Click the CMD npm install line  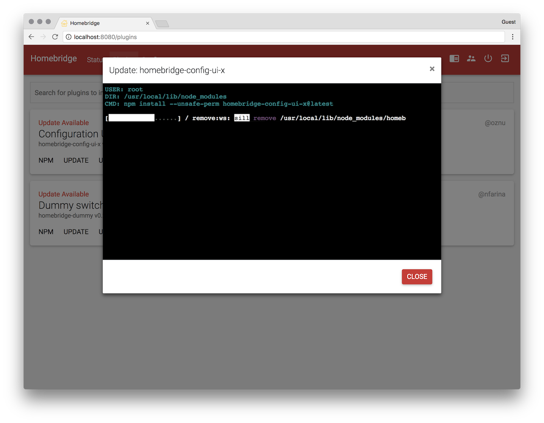(219, 104)
